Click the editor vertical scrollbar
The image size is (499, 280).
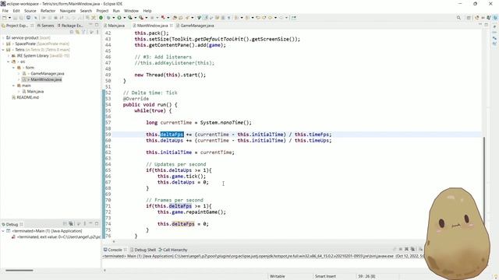click(x=483, y=178)
